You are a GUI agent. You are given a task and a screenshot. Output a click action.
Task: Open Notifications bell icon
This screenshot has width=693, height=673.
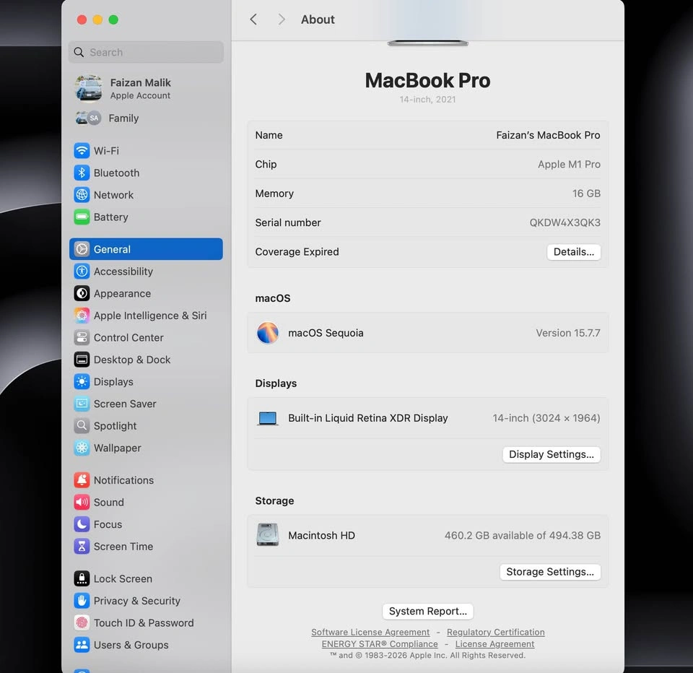[x=82, y=480]
